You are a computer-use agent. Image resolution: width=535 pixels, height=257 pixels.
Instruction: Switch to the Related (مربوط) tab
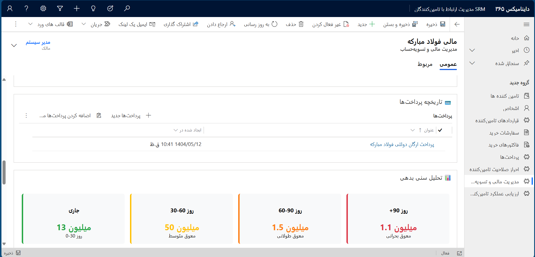(425, 64)
